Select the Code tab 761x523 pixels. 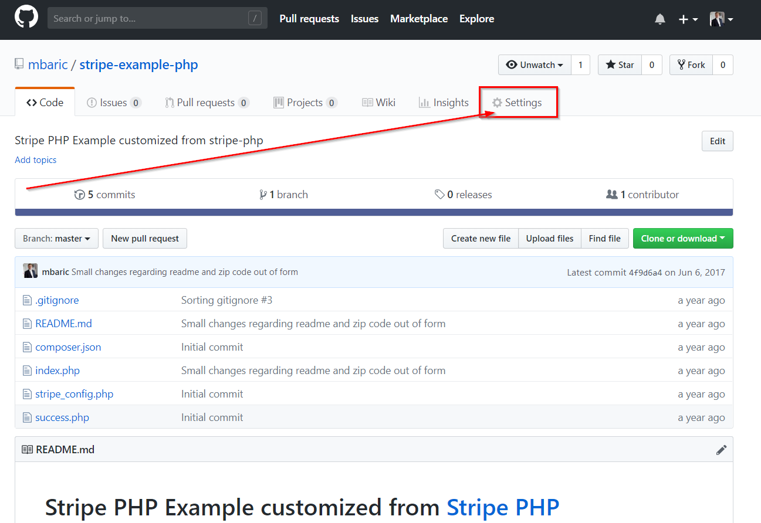point(45,102)
